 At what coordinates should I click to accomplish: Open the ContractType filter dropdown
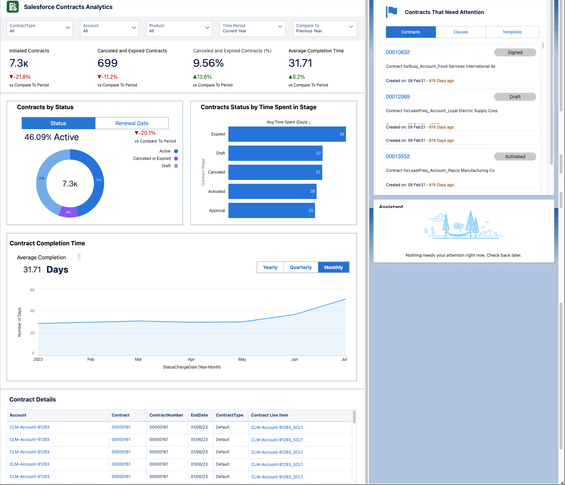point(39,28)
